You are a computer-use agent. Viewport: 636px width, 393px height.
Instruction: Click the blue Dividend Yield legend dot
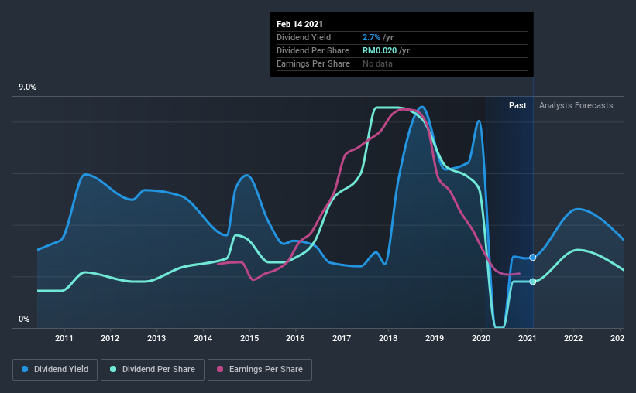(25, 369)
